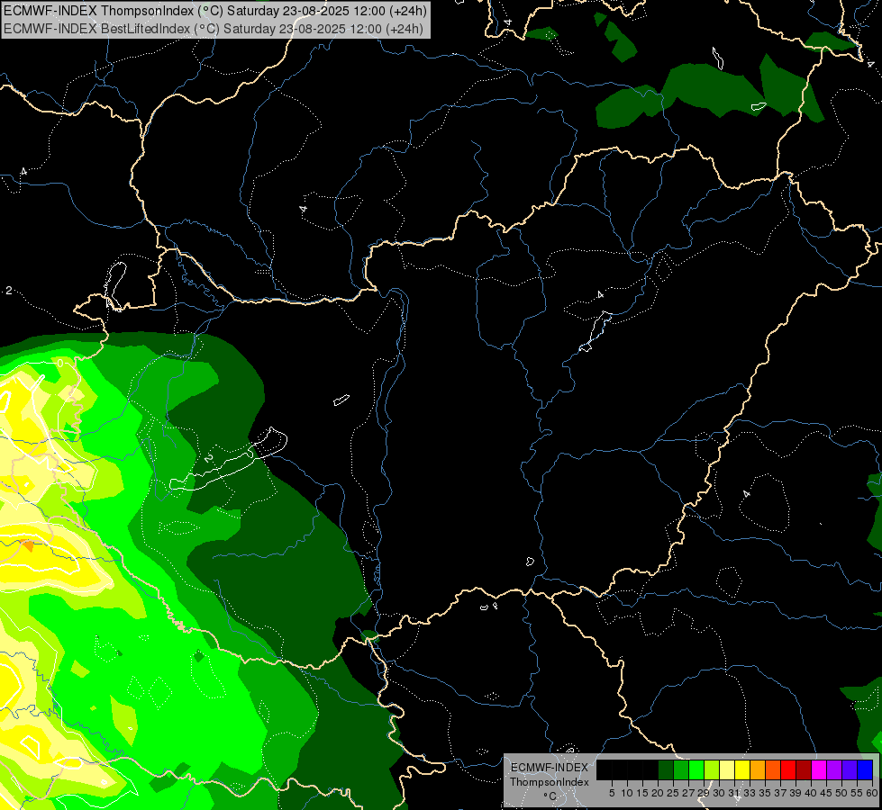Pick the dark red 39–40 legend swatch
The height and width of the screenshot is (810, 882).
click(804, 769)
